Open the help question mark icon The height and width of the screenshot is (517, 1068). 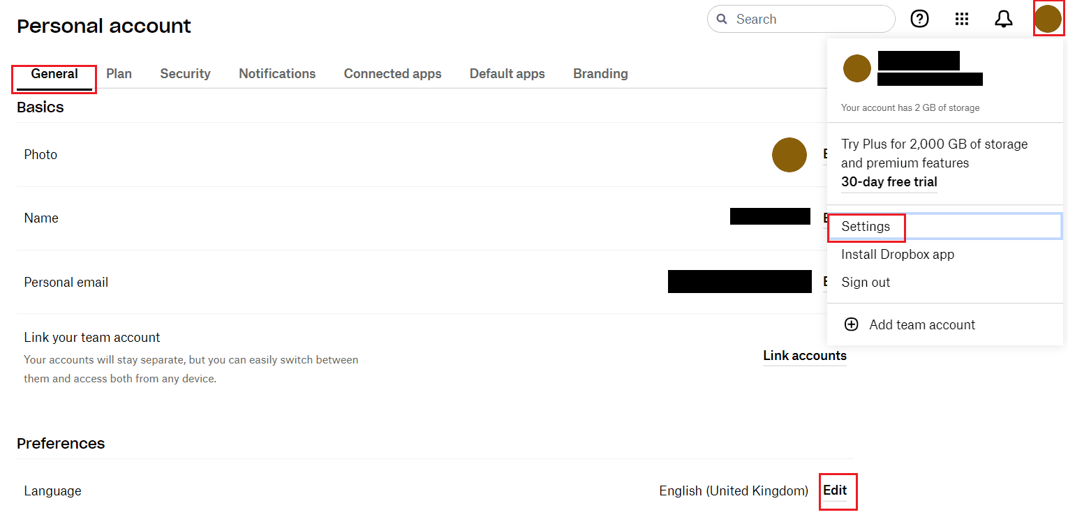pos(920,19)
